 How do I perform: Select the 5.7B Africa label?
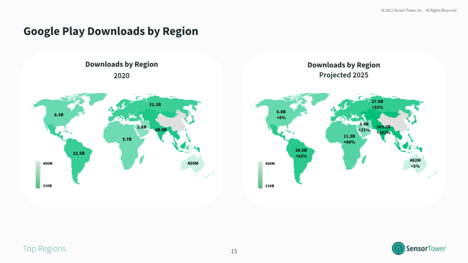(x=126, y=139)
